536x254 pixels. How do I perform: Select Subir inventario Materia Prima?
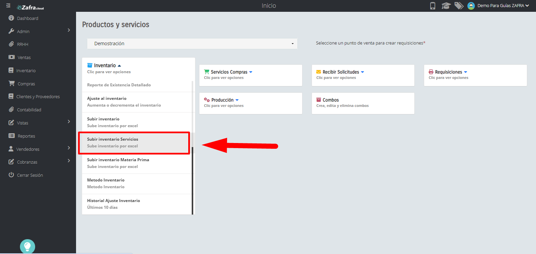(x=137, y=163)
